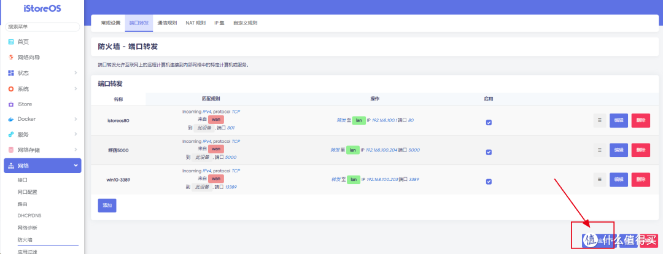
Task: Click the 网络存储 storage icon
Action: (x=11, y=150)
